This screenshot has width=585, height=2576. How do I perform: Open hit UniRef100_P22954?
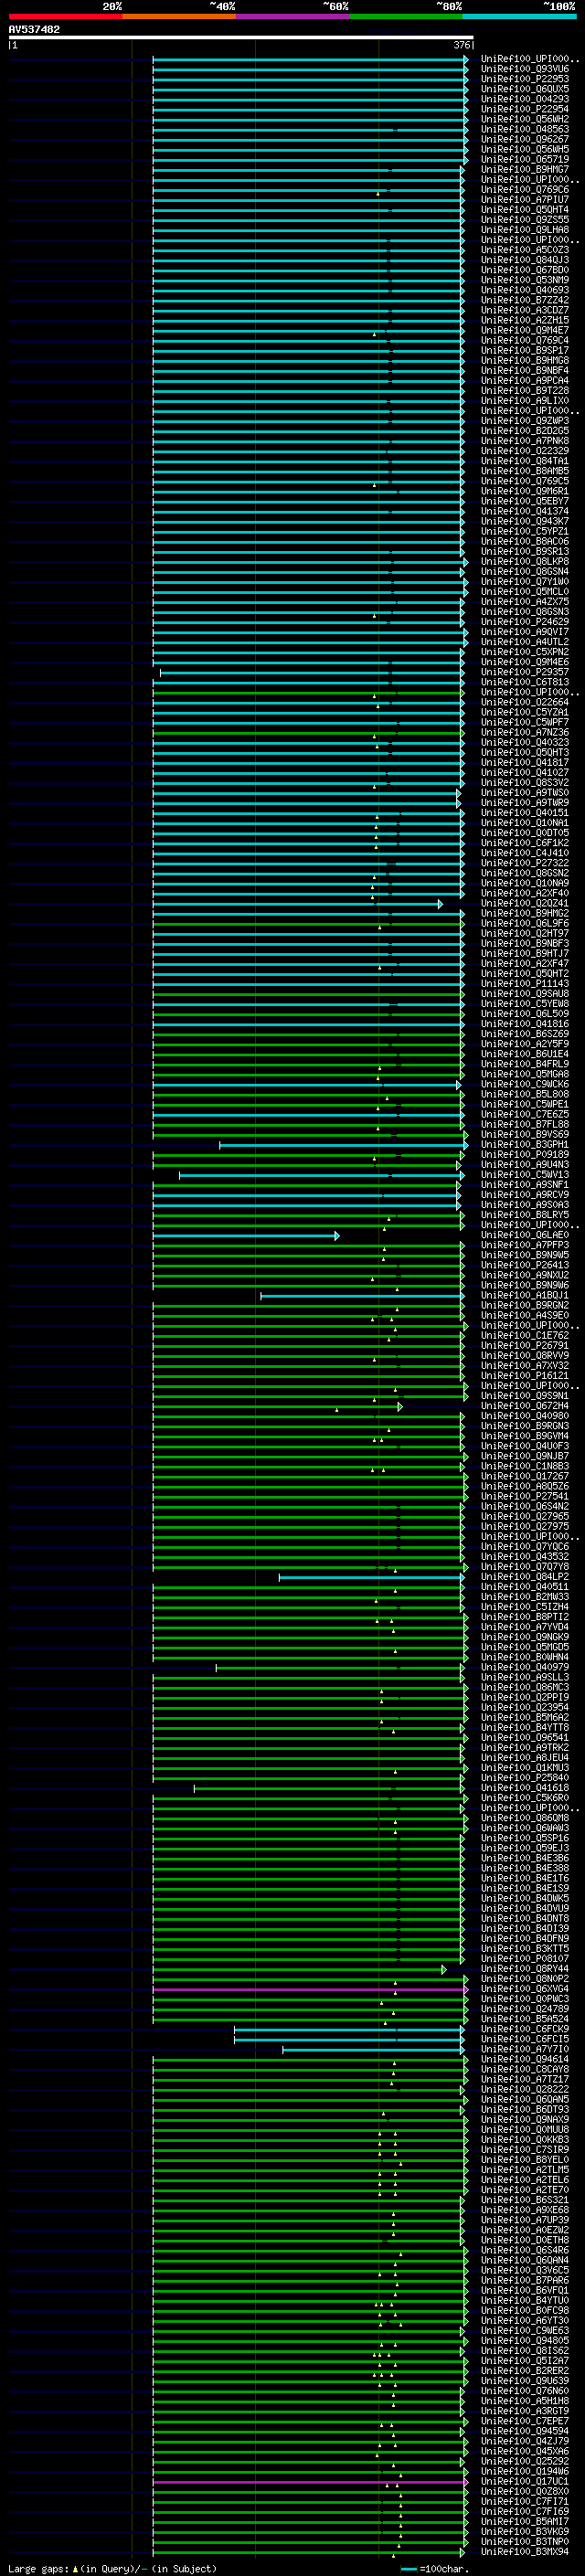tap(525, 109)
